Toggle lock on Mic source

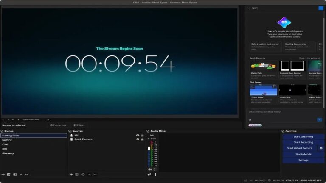tap(143, 135)
